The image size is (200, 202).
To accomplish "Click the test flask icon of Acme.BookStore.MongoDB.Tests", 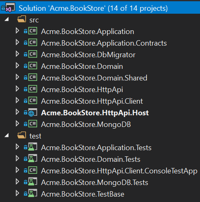I will pyautogui.click(x=33, y=182).
